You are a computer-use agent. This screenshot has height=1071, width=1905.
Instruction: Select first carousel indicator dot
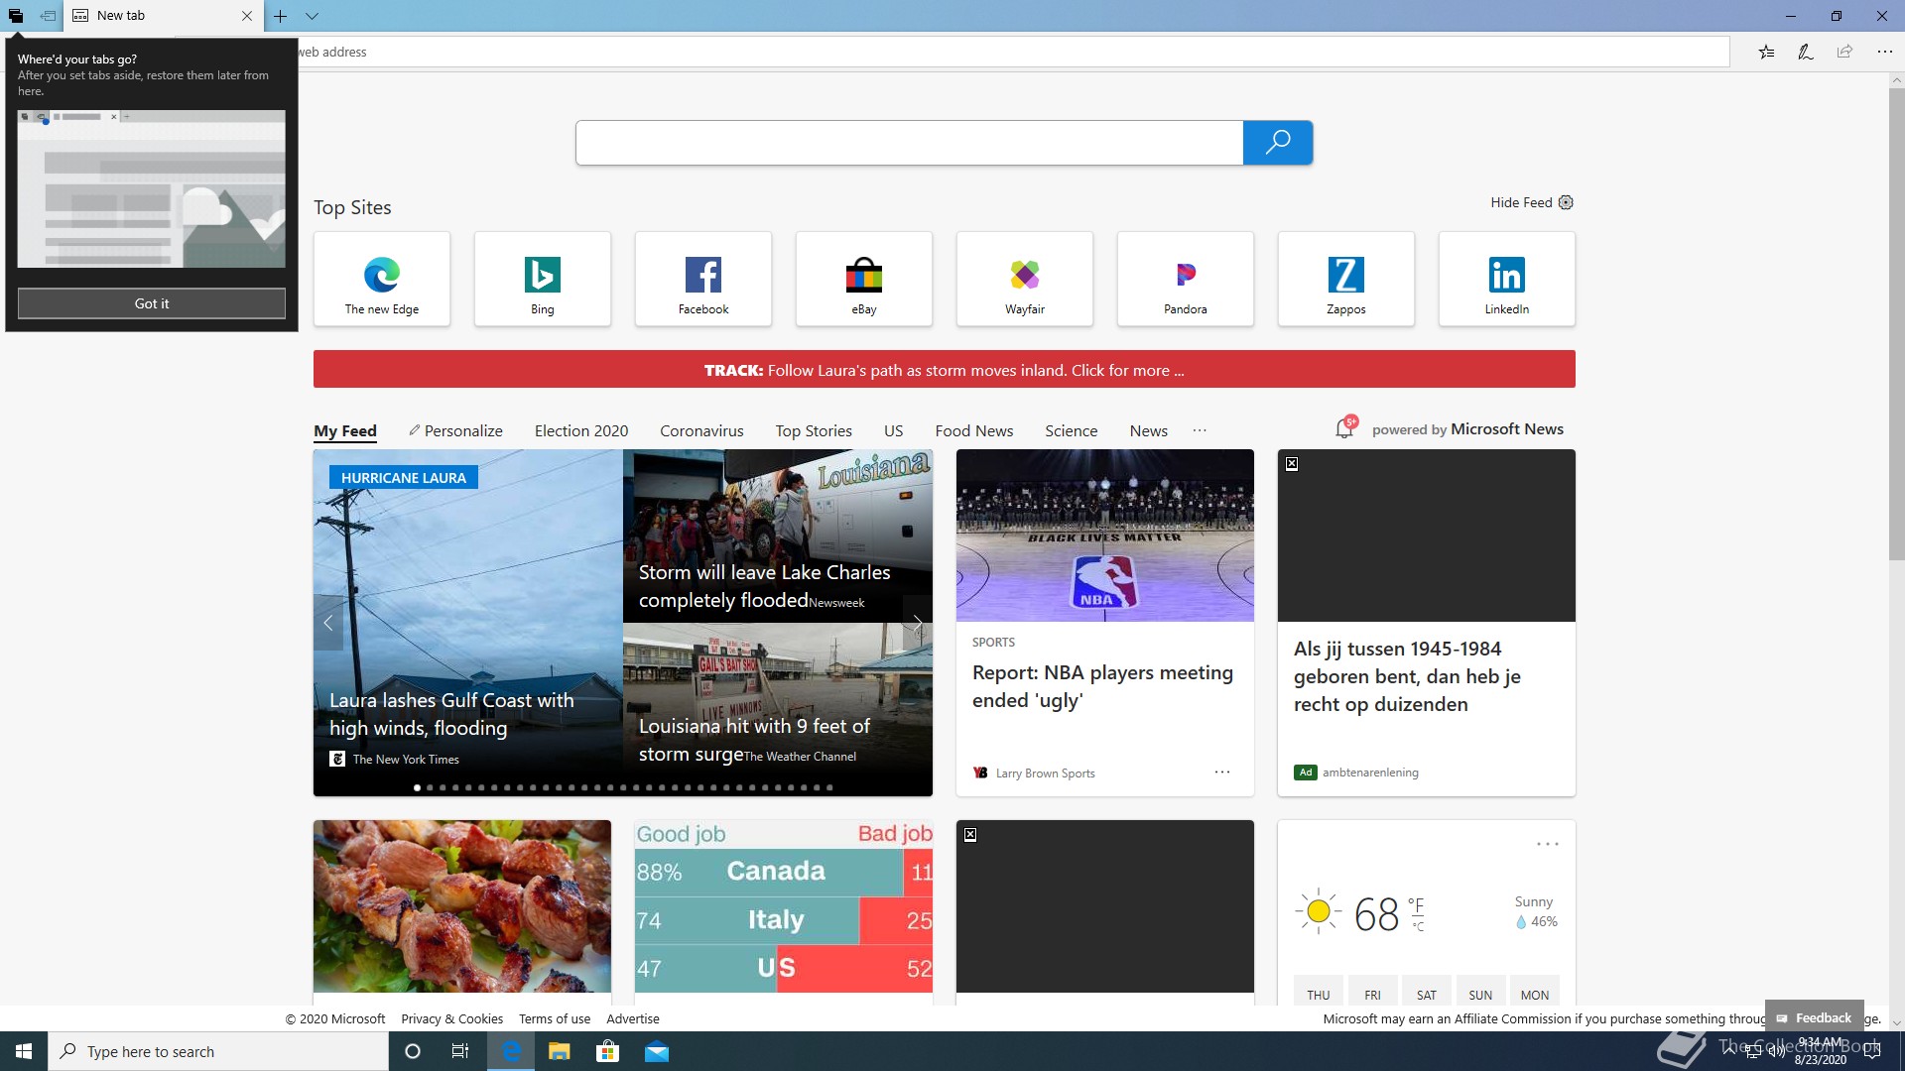[x=417, y=787]
